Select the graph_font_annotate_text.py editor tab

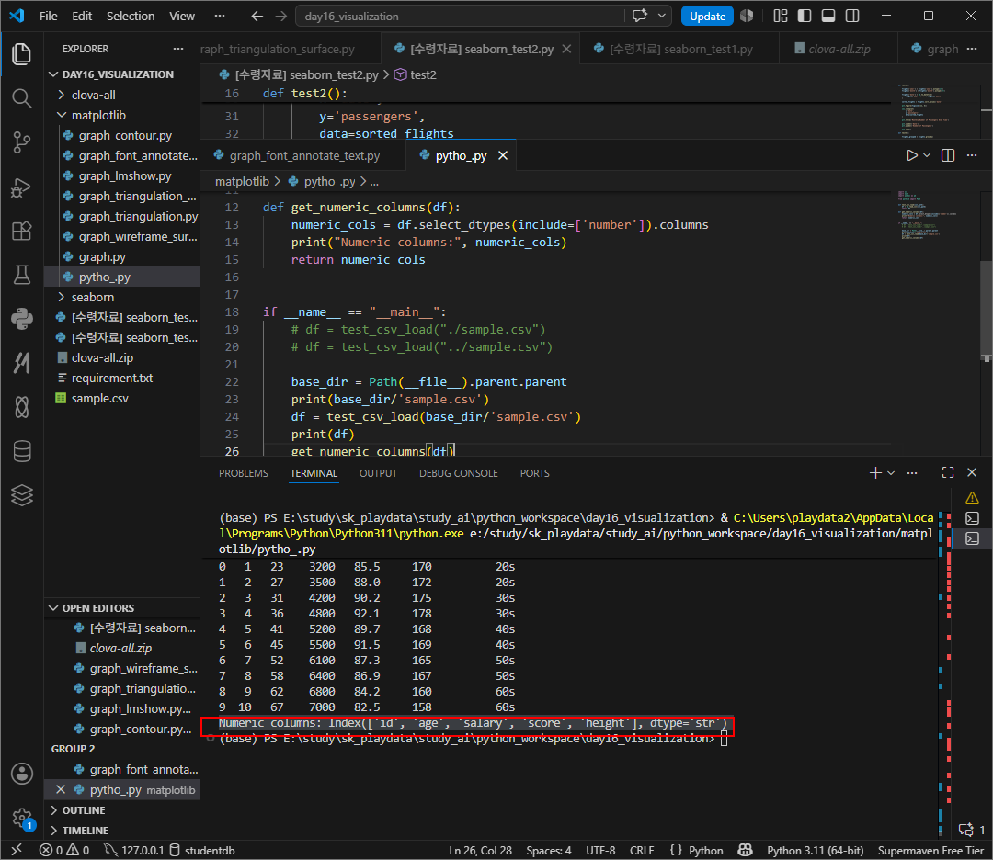click(x=303, y=155)
